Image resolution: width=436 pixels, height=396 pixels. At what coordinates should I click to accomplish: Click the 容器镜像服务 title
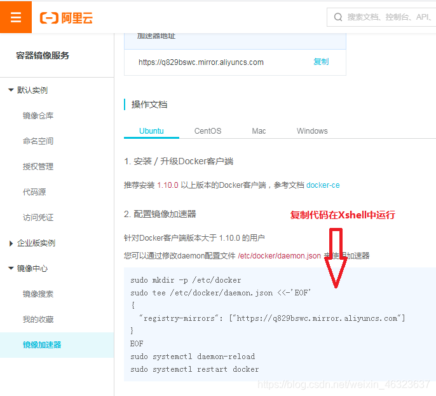pos(43,55)
